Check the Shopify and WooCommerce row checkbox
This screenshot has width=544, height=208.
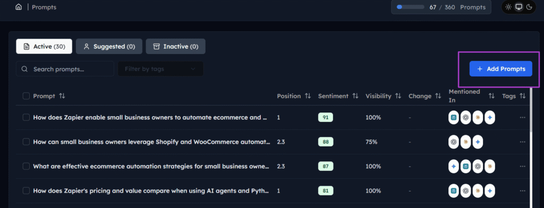coord(26,142)
